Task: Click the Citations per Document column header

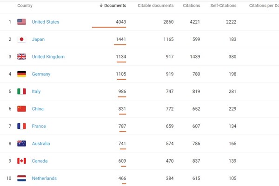Action: coord(264,6)
